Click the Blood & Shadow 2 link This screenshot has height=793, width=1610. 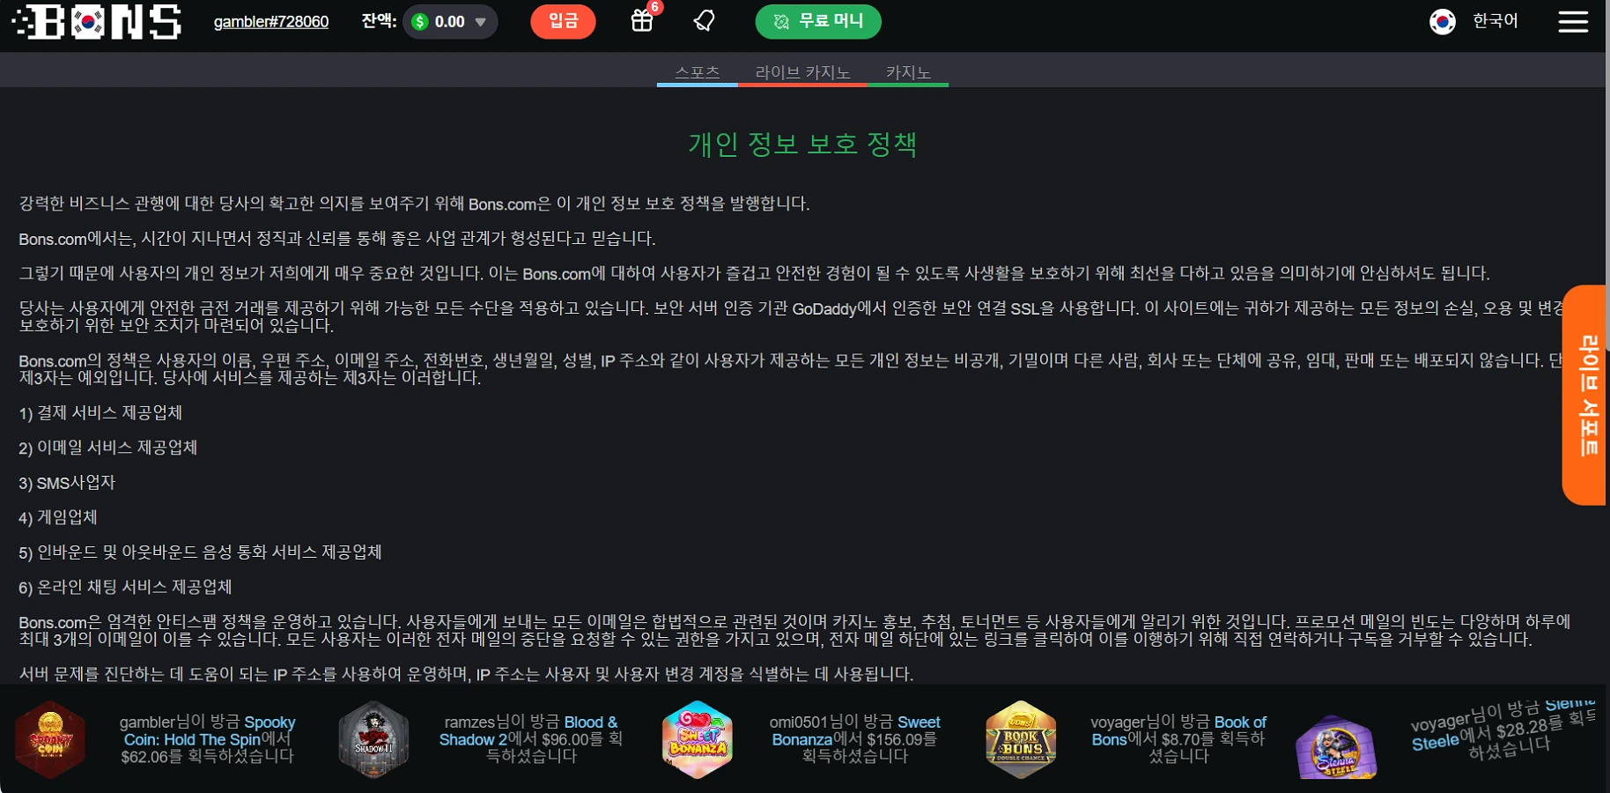pyautogui.click(x=528, y=731)
